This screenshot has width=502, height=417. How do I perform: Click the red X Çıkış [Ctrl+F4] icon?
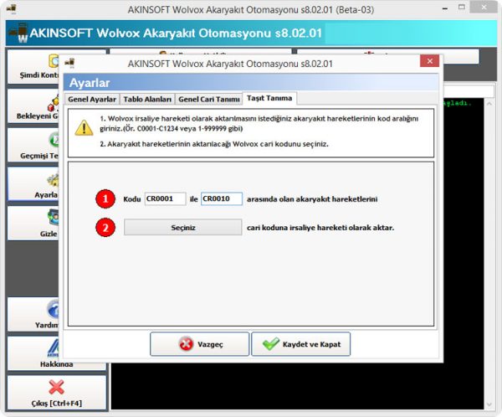coord(56,387)
